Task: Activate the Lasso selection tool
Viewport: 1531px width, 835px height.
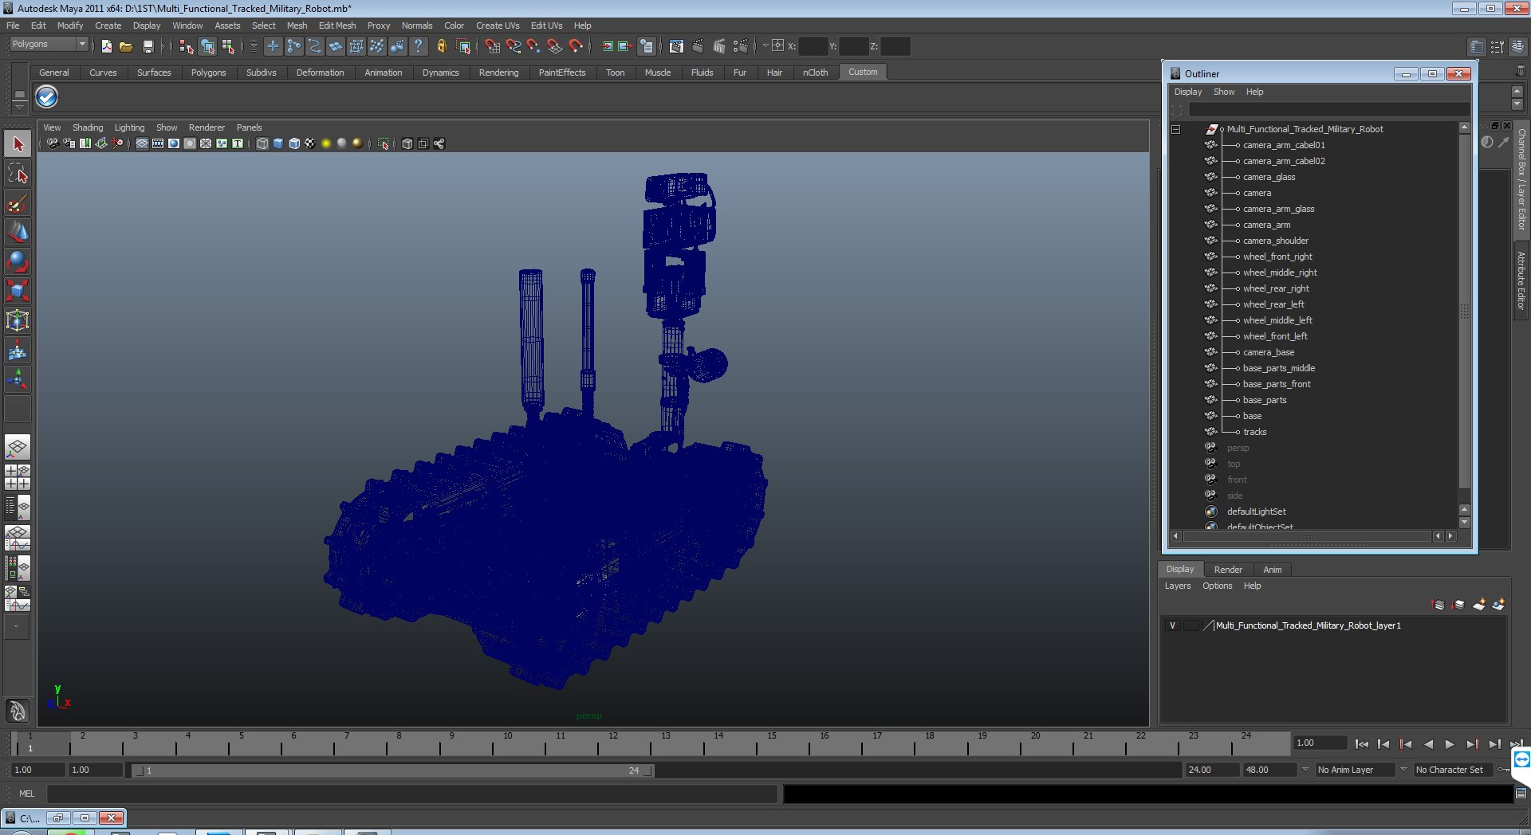Action: [x=18, y=174]
